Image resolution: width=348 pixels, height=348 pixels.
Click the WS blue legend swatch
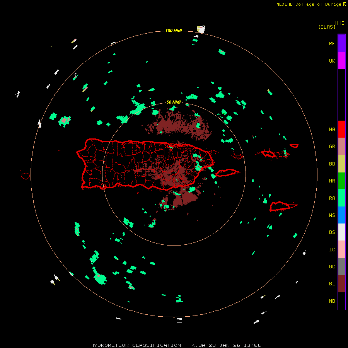click(341, 215)
